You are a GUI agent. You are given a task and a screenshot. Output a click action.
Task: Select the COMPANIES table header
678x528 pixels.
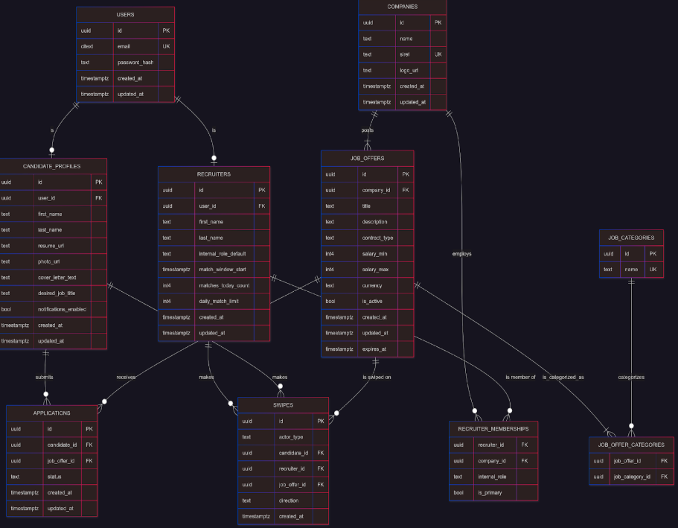point(402,7)
